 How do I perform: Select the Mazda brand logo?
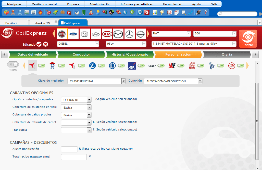pyautogui.click(x=118, y=34)
